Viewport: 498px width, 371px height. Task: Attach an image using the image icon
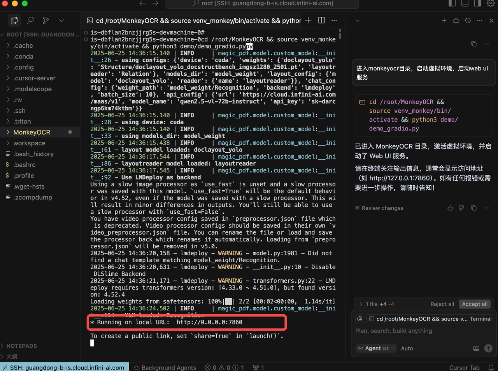(x=476, y=348)
